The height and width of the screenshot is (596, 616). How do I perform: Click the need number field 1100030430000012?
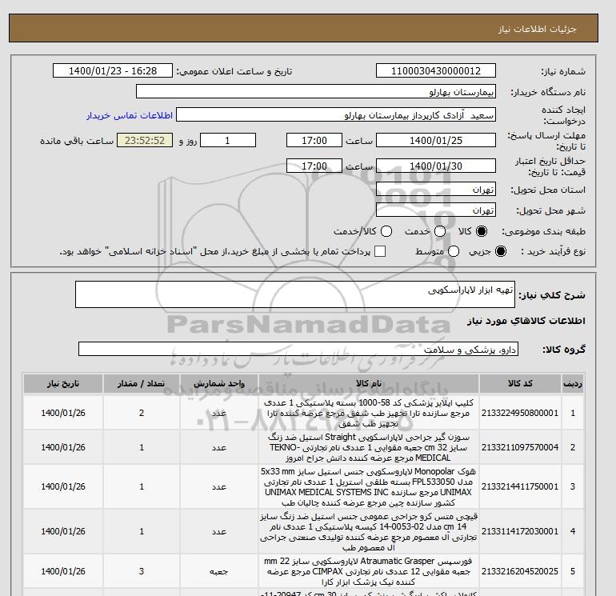(436, 70)
